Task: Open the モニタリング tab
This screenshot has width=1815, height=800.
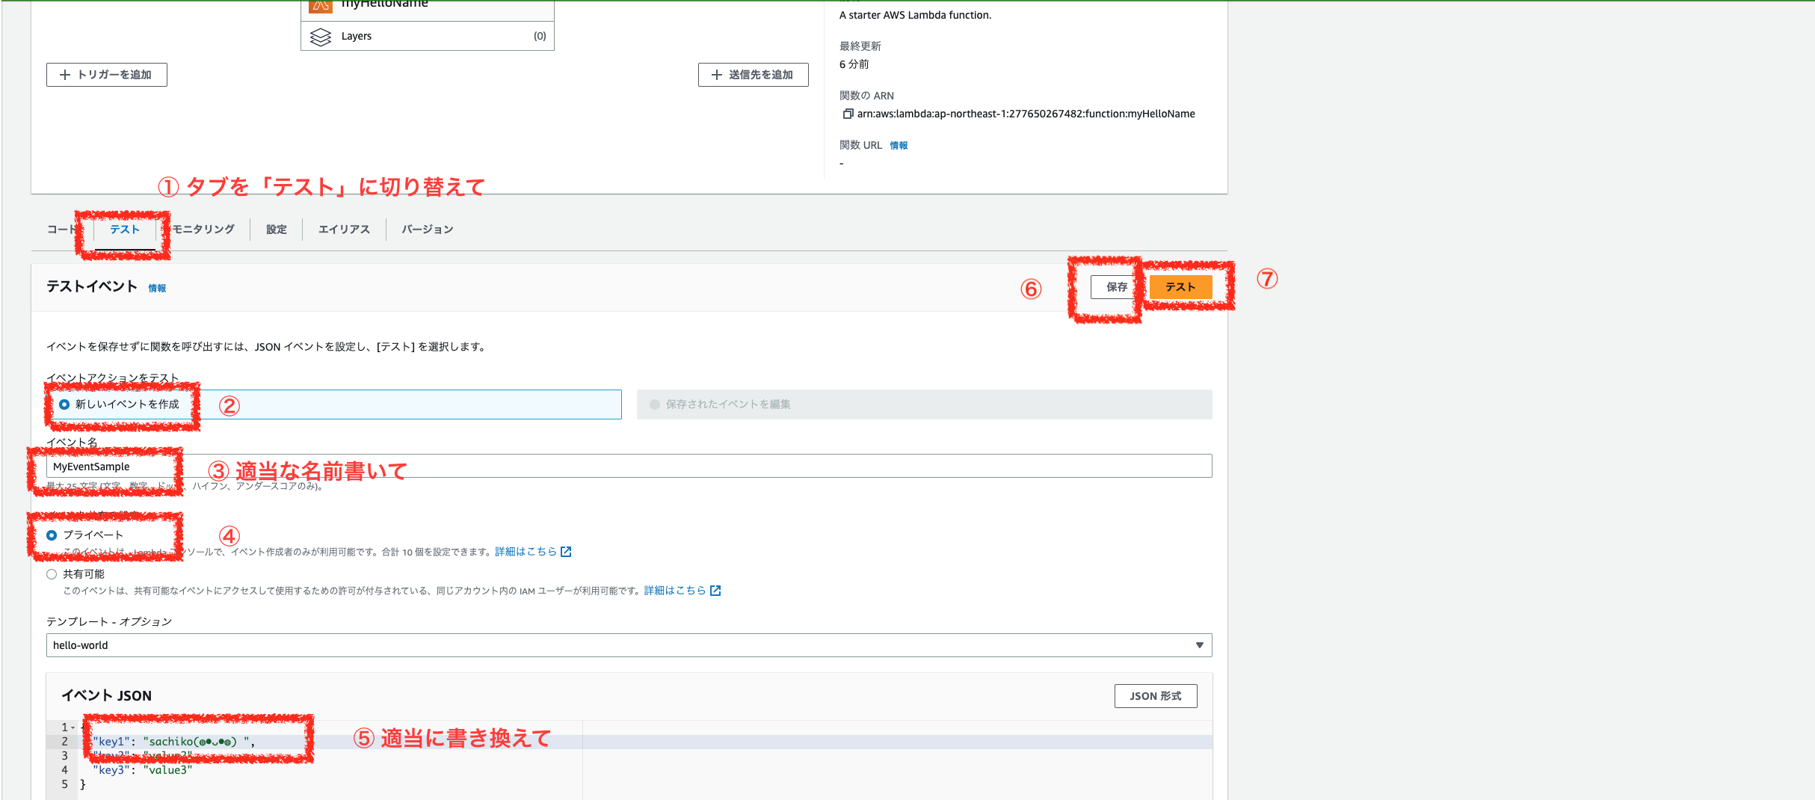Action: tap(203, 230)
